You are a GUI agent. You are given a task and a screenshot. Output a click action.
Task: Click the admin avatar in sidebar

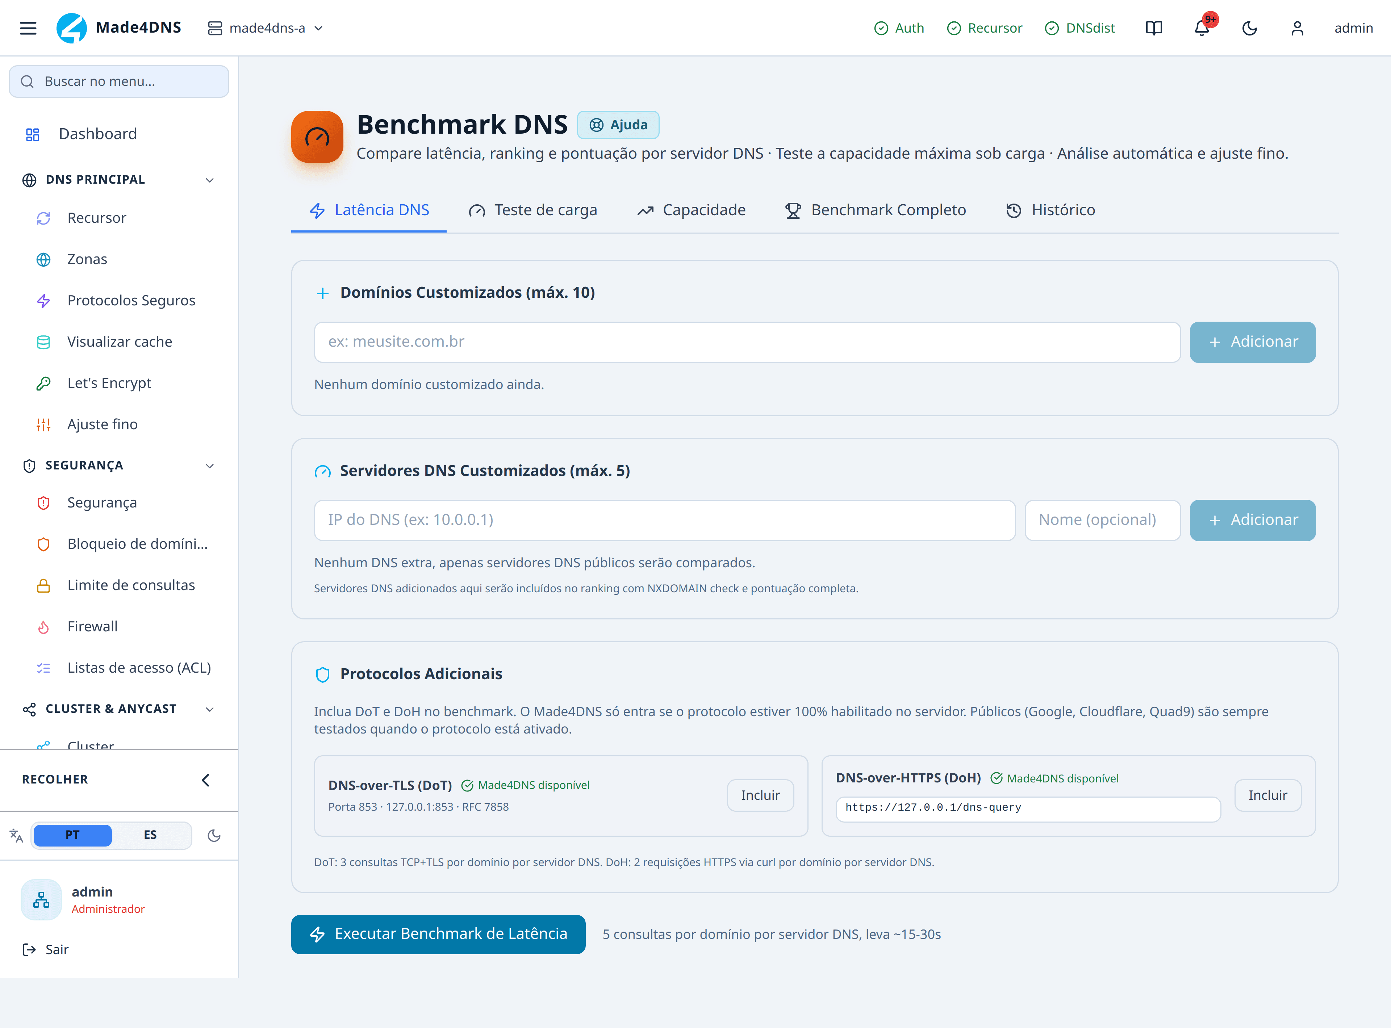tap(41, 900)
